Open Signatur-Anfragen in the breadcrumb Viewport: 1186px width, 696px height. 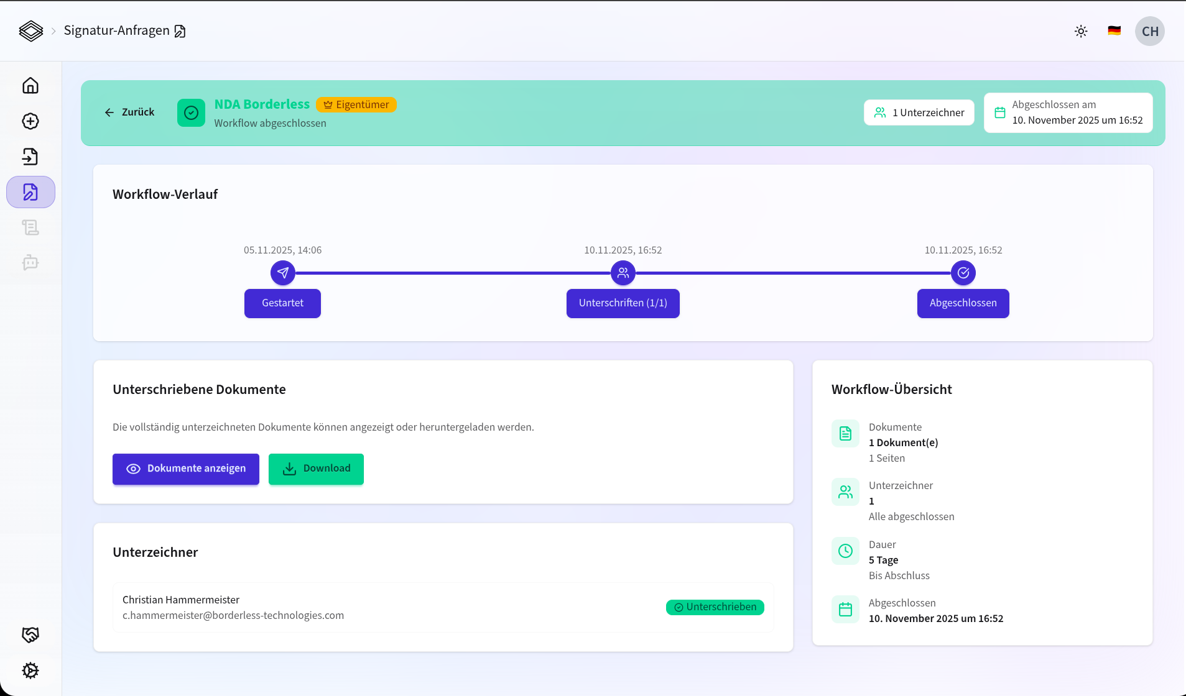coord(117,30)
